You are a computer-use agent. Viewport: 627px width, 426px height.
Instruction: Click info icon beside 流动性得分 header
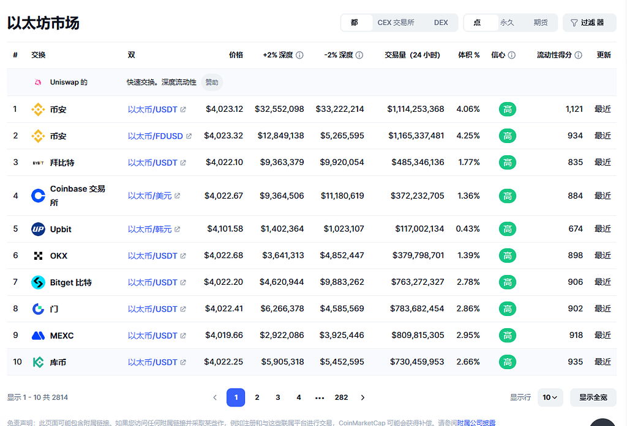(x=578, y=55)
